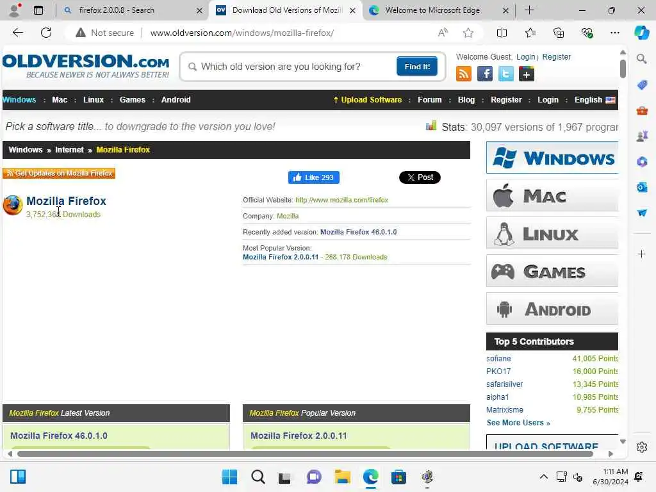Open Favorites list icon

click(530, 33)
